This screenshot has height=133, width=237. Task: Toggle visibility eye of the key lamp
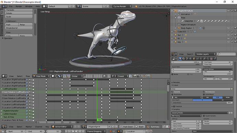tap(228, 42)
